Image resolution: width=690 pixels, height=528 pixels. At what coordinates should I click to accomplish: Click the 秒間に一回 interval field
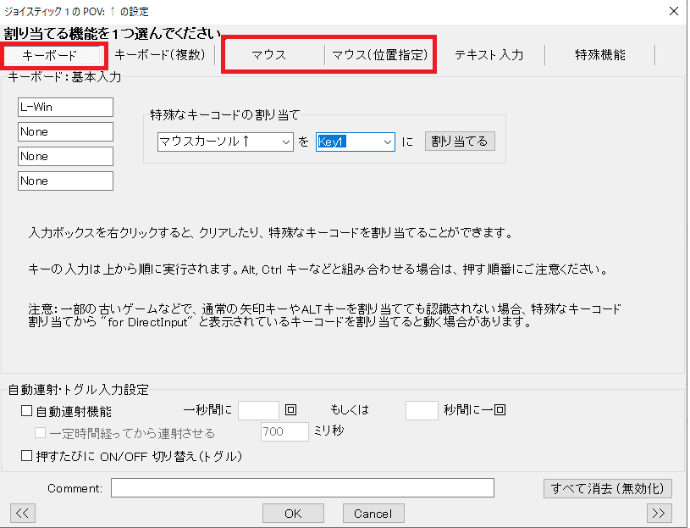pyautogui.click(x=422, y=410)
